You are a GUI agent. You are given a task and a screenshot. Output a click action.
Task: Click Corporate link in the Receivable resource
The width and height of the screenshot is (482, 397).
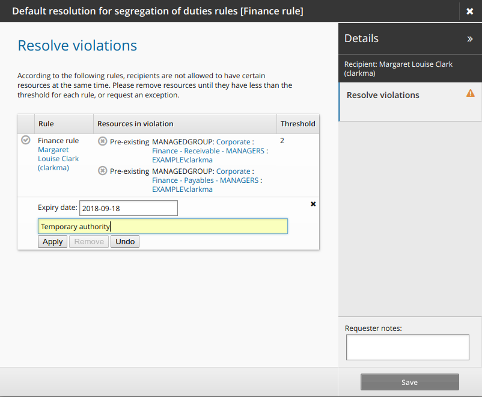(x=233, y=142)
